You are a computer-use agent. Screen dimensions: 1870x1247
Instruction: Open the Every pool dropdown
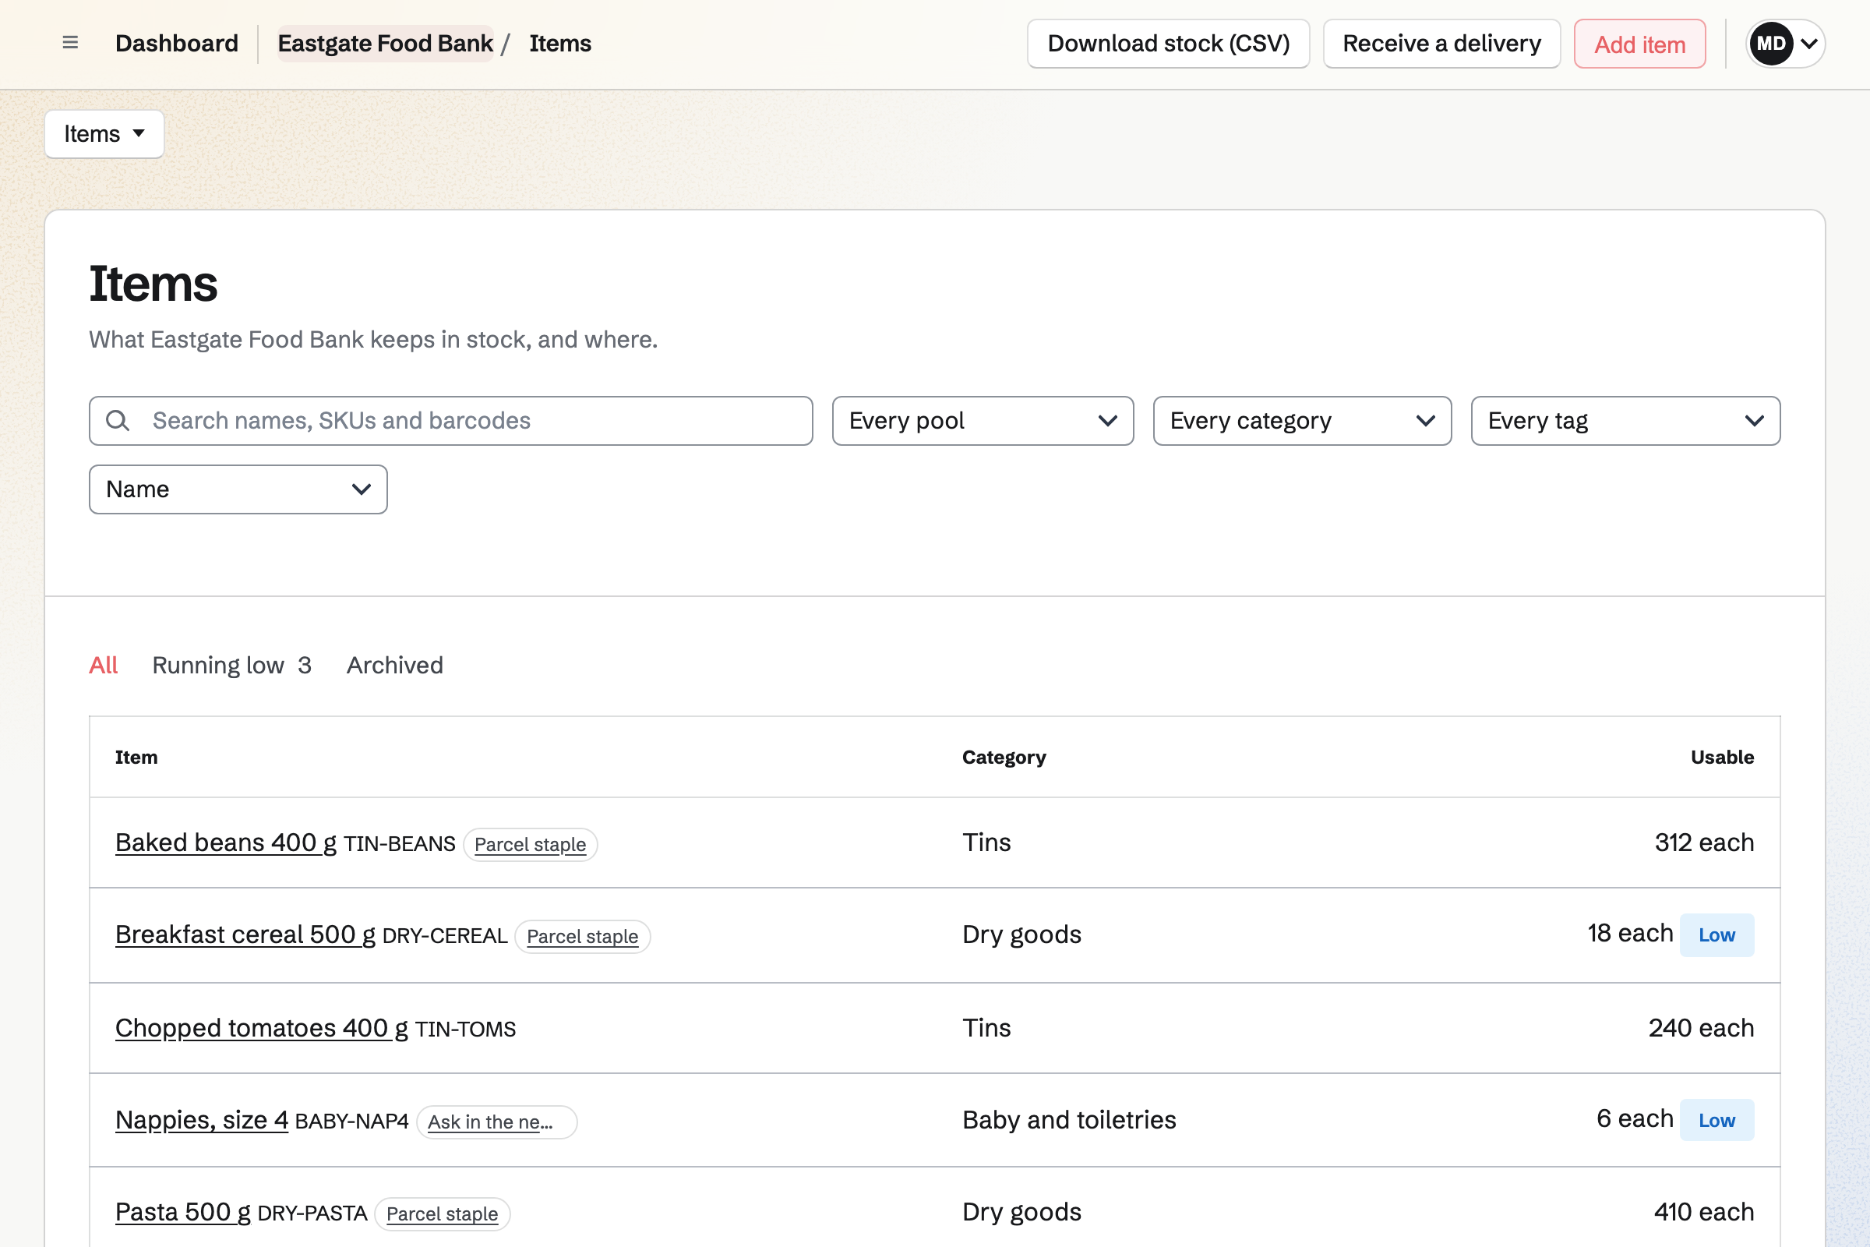click(983, 421)
